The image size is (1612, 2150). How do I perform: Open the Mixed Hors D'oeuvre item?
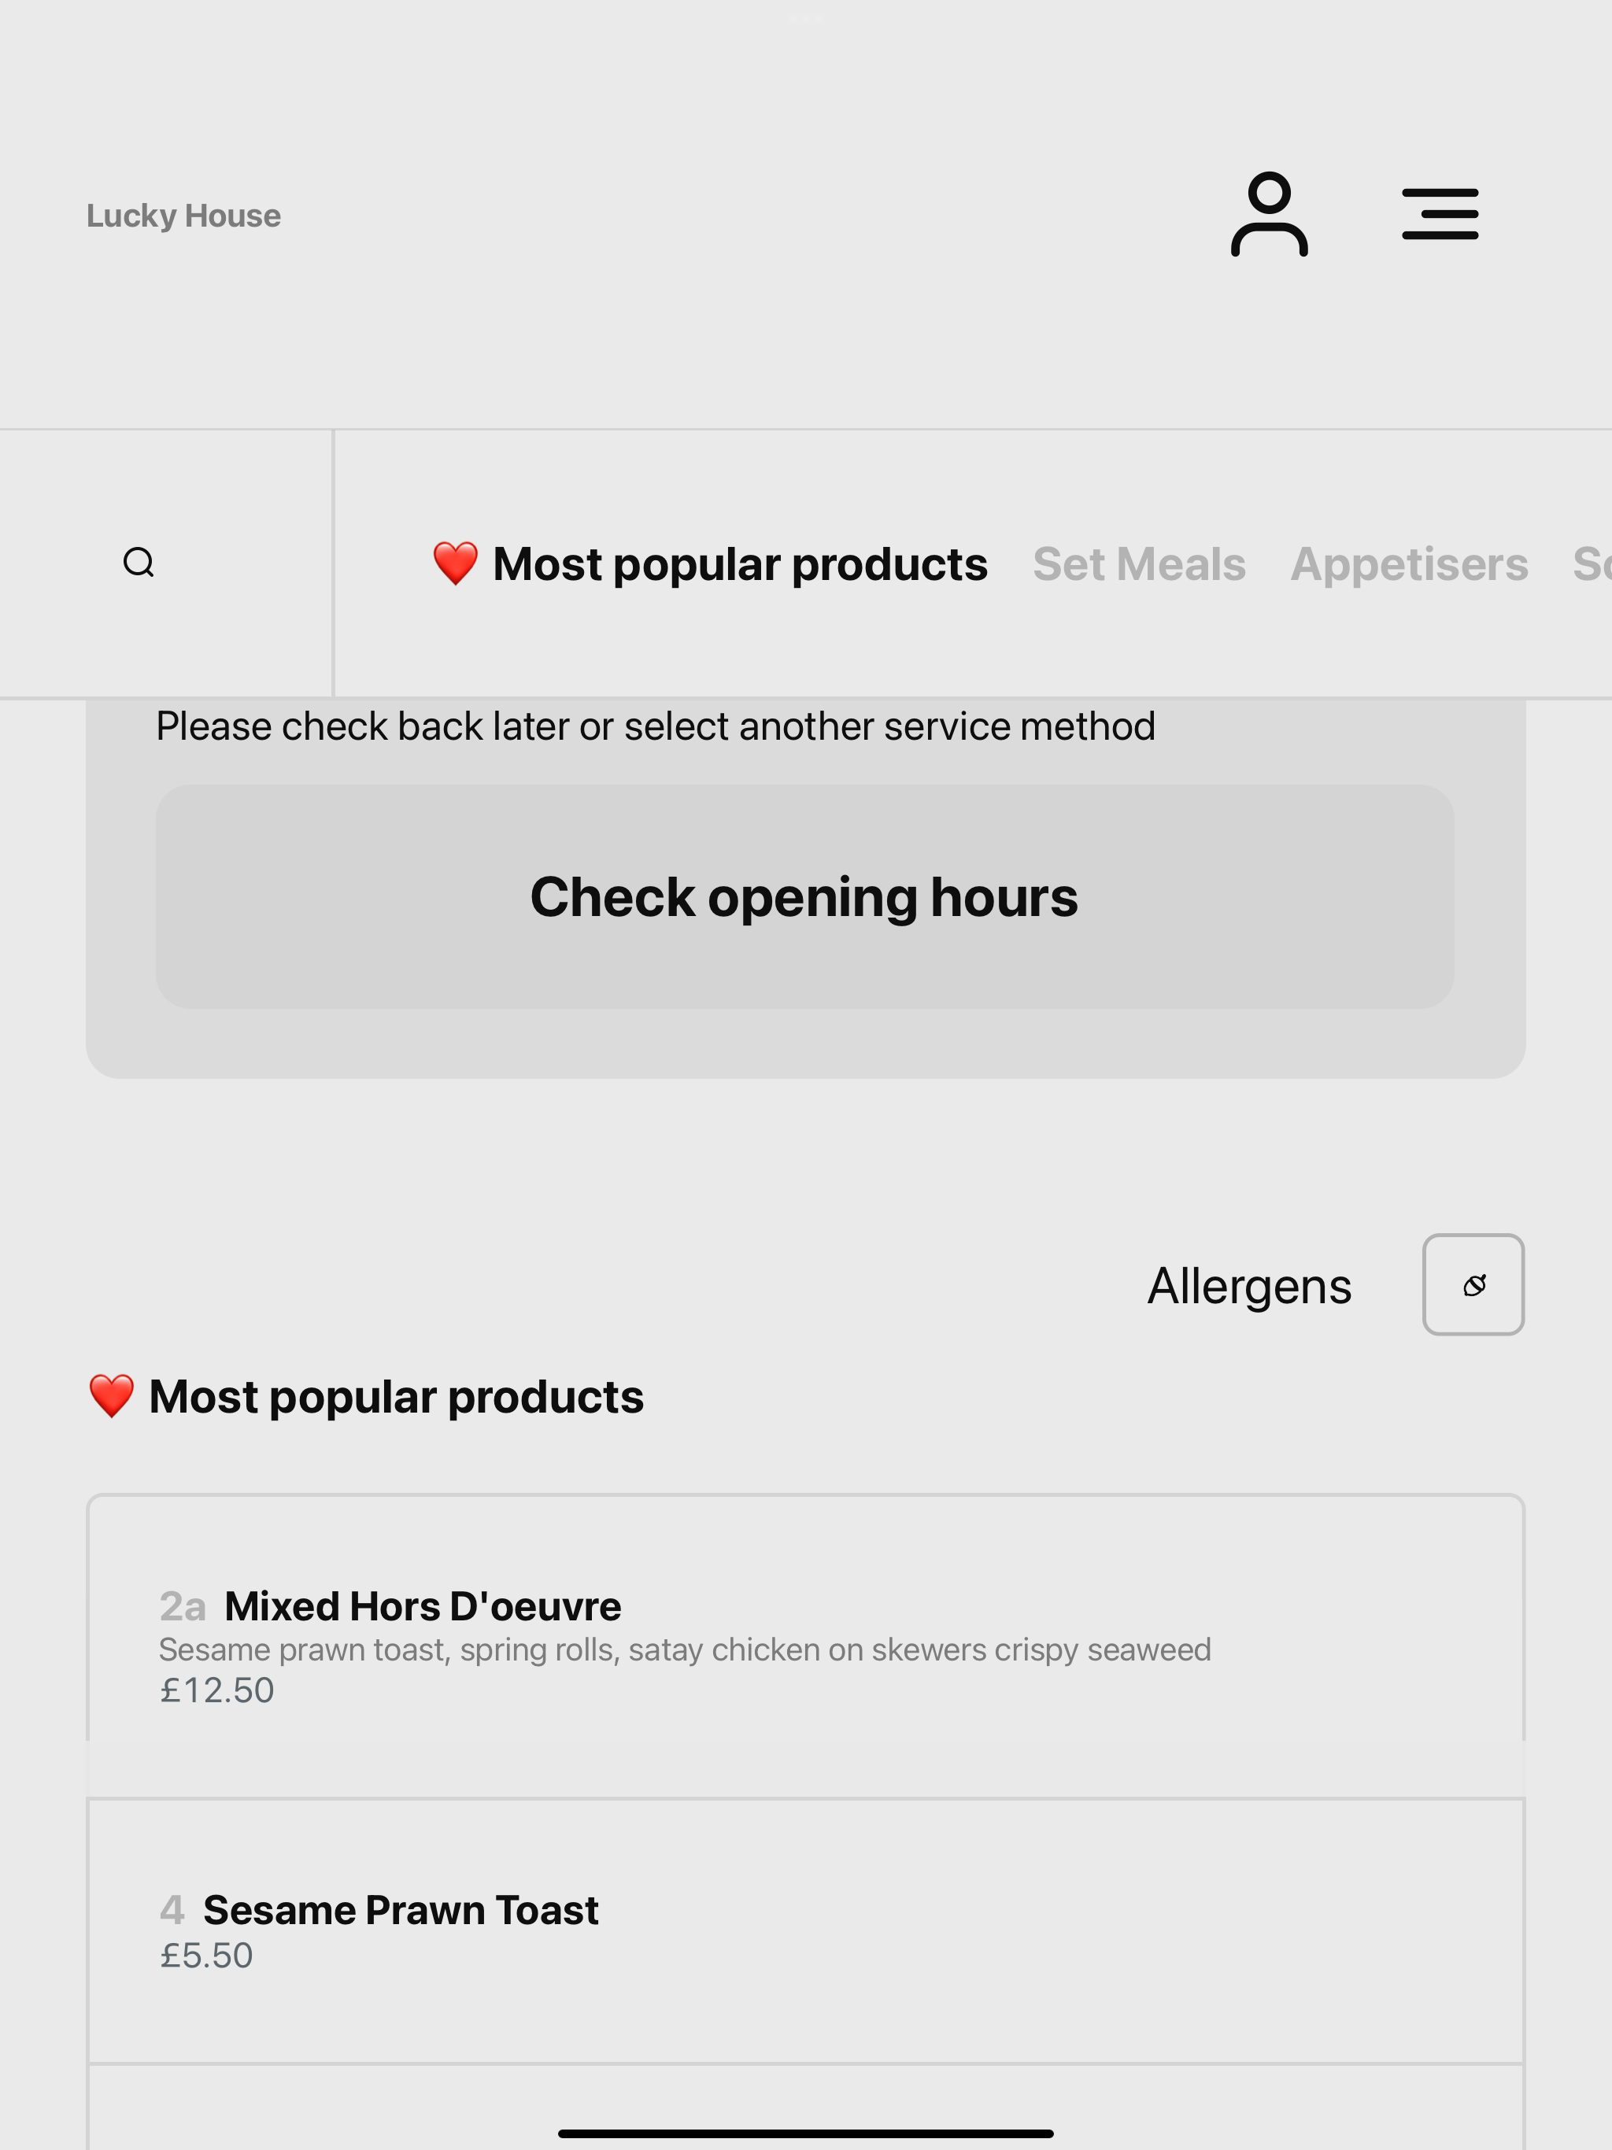click(x=805, y=1646)
